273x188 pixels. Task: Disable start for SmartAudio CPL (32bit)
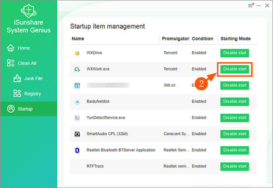234,134
